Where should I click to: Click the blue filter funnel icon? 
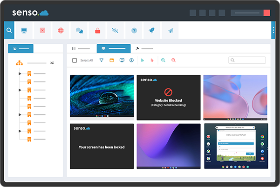[x=101, y=60]
